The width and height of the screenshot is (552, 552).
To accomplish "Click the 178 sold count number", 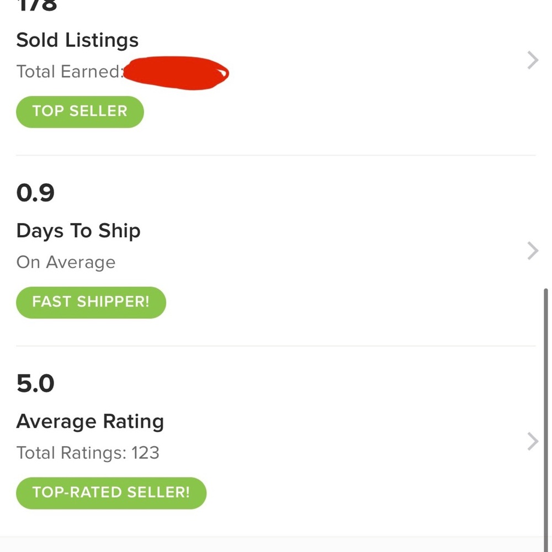I will tap(37, 6).
